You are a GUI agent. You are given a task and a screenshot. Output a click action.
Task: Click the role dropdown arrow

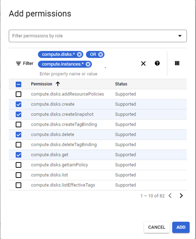point(180,36)
